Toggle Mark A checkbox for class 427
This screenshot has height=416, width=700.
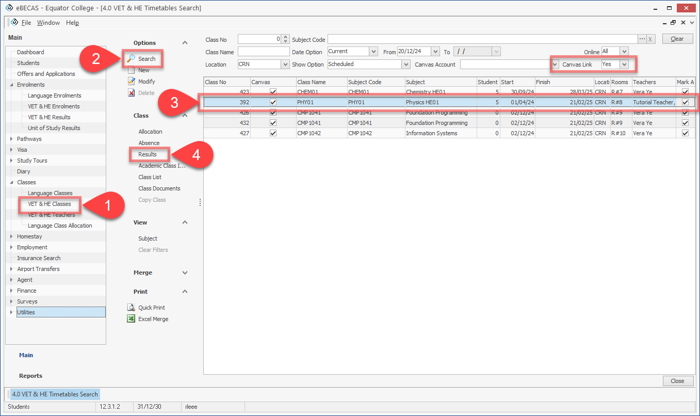[685, 133]
